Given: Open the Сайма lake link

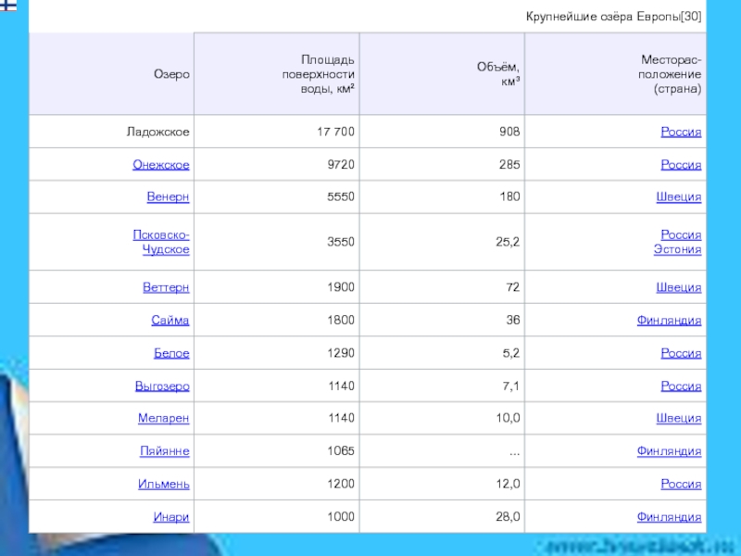Looking at the screenshot, I should (x=170, y=321).
